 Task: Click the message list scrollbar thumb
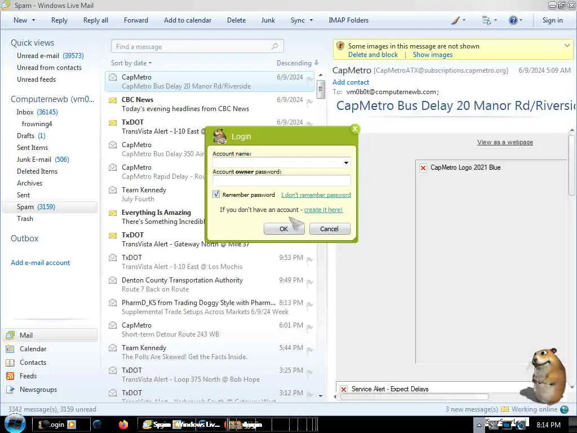[321, 89]
